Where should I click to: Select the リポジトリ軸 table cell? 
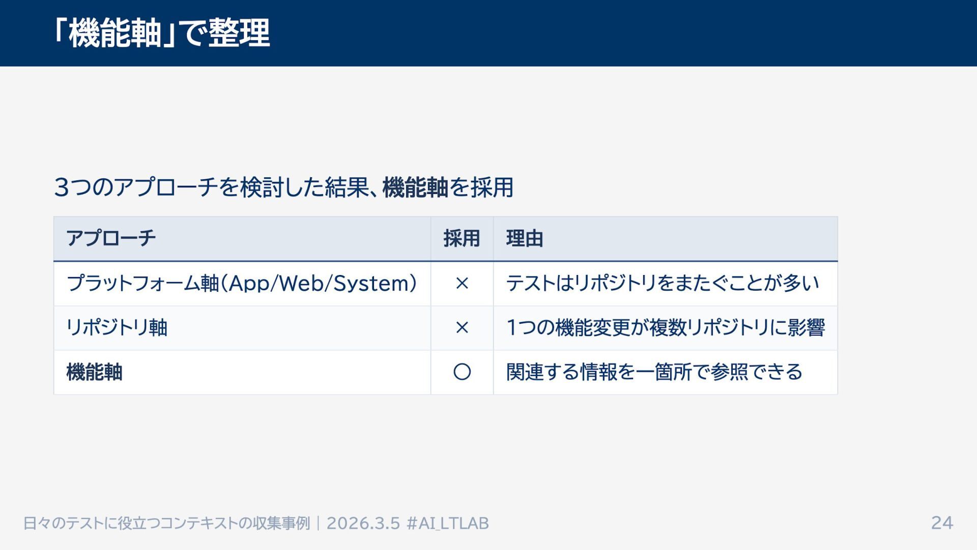117,327
